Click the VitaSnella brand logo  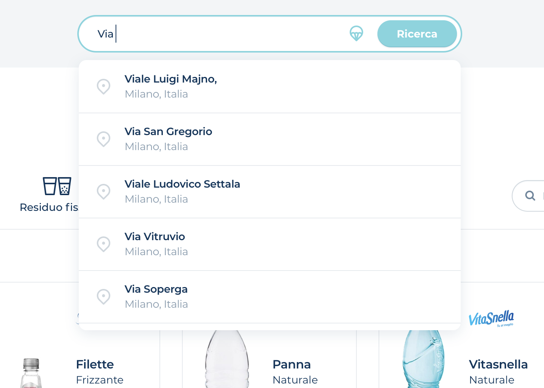(x=491, y=319)
